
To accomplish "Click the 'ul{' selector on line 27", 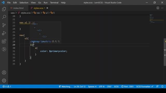I will tap(26, 38).
